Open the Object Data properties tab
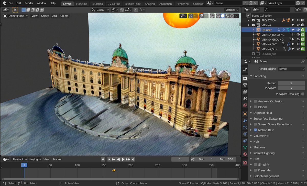307x186 pixels. [245, 147]
